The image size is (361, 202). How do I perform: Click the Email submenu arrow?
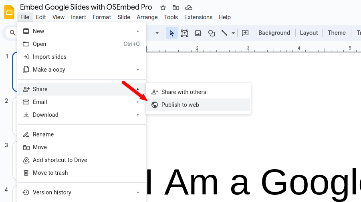[138, 102]
